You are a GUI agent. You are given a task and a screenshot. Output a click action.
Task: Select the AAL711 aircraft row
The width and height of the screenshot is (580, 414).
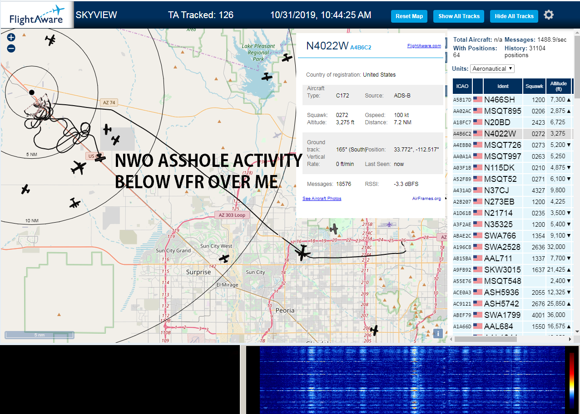pos(512,258)
